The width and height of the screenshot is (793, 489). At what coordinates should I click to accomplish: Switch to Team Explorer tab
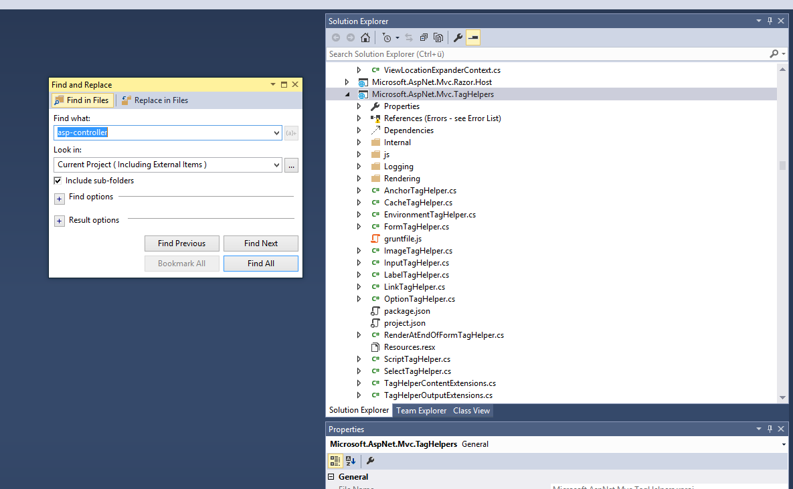tap(422, 411)
